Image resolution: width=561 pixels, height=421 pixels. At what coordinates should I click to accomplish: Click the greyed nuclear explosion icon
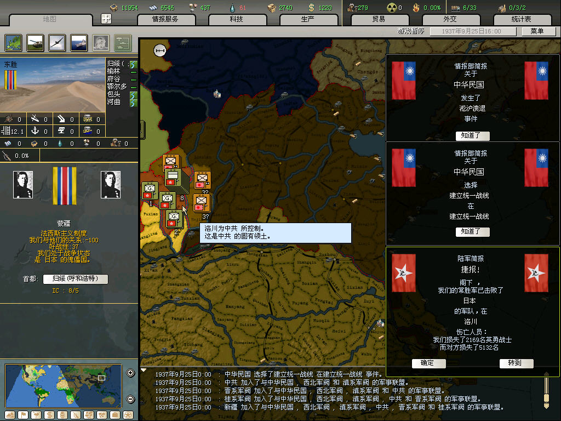coord(101,43)
